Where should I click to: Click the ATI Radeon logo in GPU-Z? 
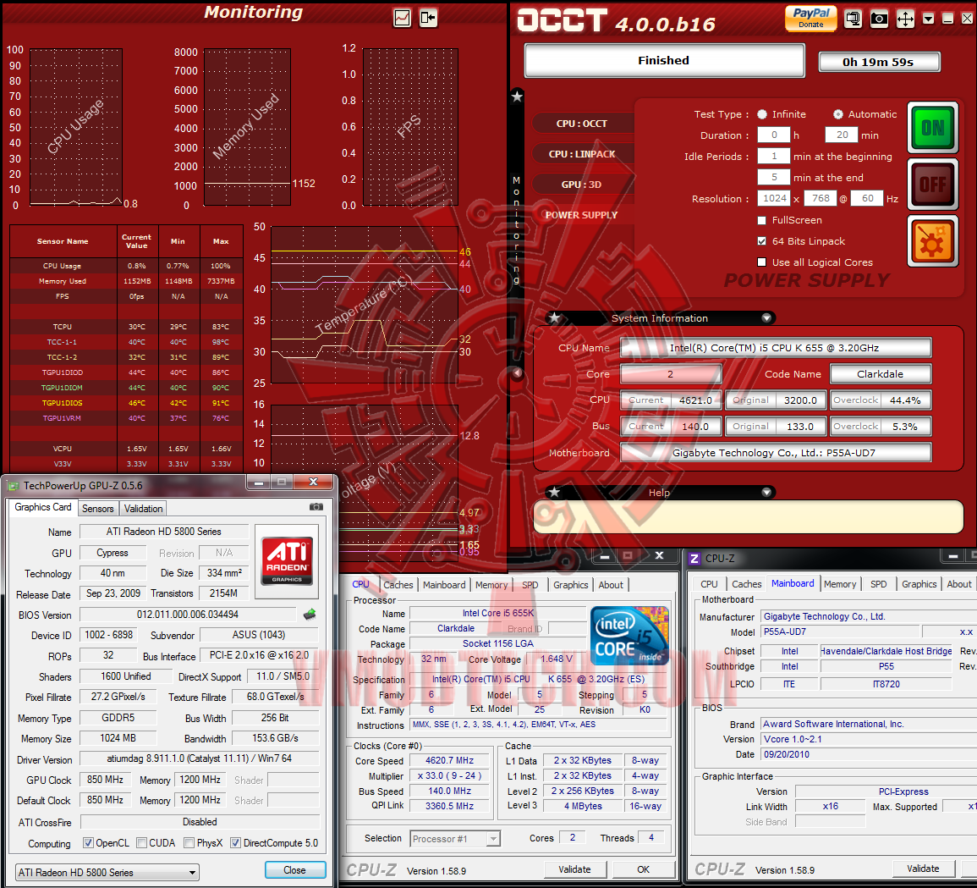coord(287,560)
